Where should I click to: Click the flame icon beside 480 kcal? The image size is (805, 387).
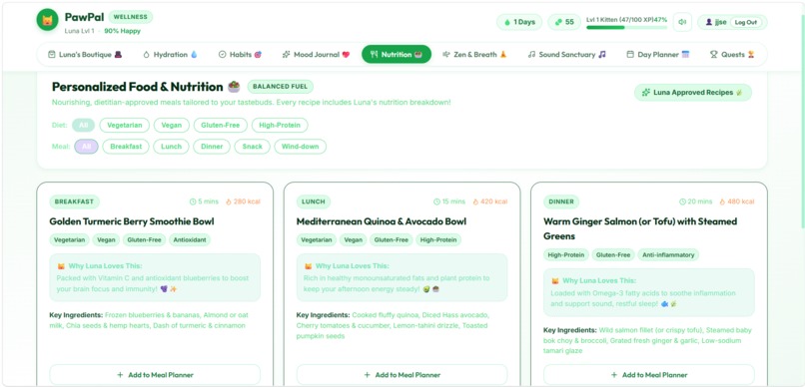[723, 201]
